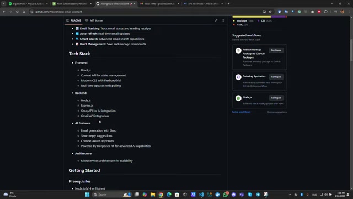Image resolution: width=353 pixels, height=199 pixels.
Task: Configure the Datadog Synthetics workflow
Action: click(x=276, y=77)
